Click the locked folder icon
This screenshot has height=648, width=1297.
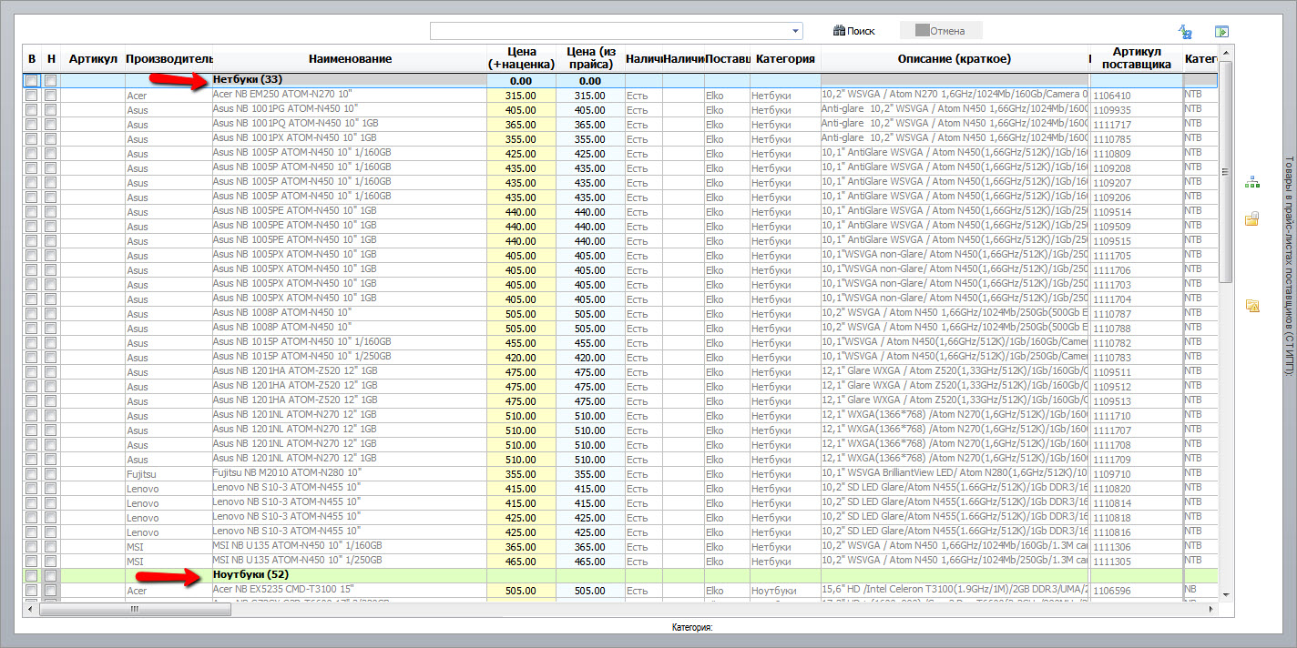tap(1252, 218)
